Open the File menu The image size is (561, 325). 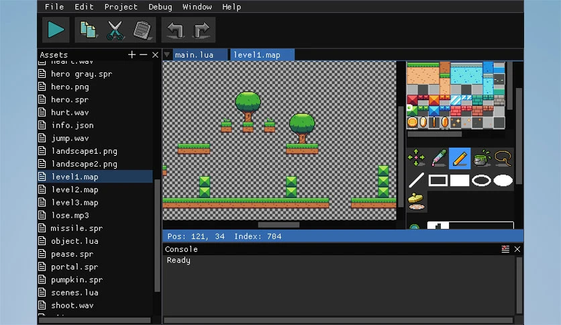(x=54, y=7)
